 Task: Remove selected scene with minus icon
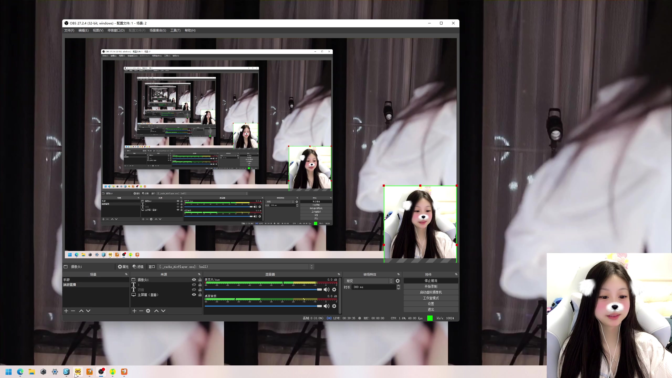click(x=73, y=311)
